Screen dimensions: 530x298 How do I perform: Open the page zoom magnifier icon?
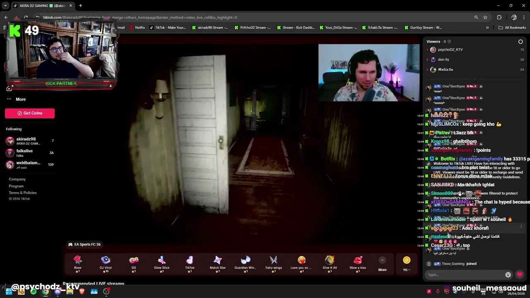476,17
